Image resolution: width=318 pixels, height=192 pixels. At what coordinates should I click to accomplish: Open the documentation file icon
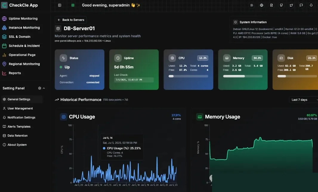[x=271, y=5]
